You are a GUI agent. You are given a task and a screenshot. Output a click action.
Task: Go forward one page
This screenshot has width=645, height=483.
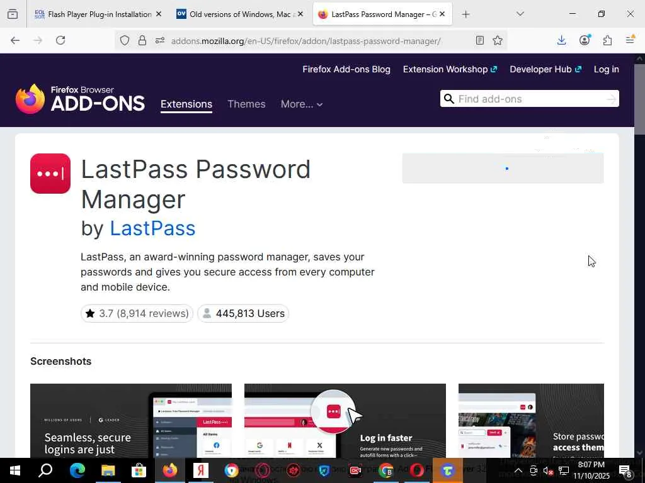[38, 40]
